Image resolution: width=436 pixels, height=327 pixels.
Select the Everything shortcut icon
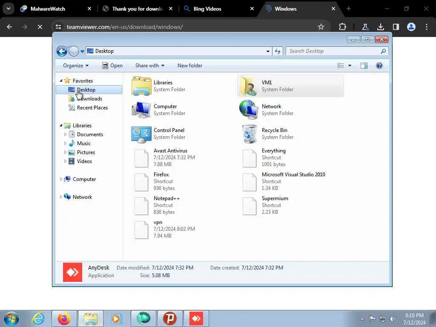(250, 158)
